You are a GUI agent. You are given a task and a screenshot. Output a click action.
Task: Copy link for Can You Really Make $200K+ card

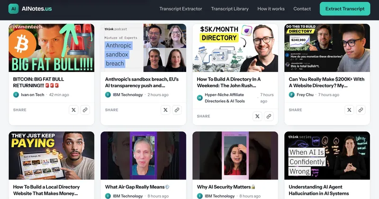pos(361,110)
